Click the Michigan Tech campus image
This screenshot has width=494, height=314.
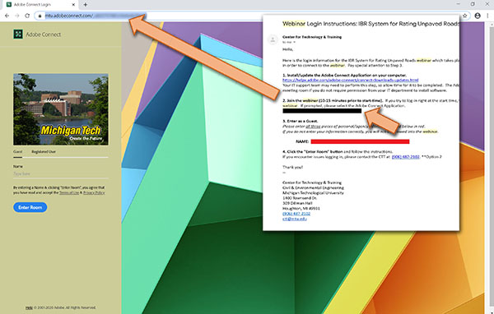tap(61, 109)
